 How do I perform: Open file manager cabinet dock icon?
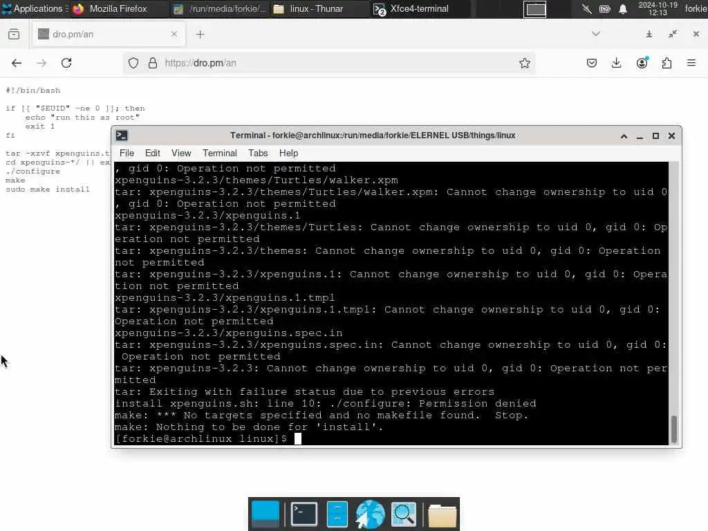[x=337, y=514]
